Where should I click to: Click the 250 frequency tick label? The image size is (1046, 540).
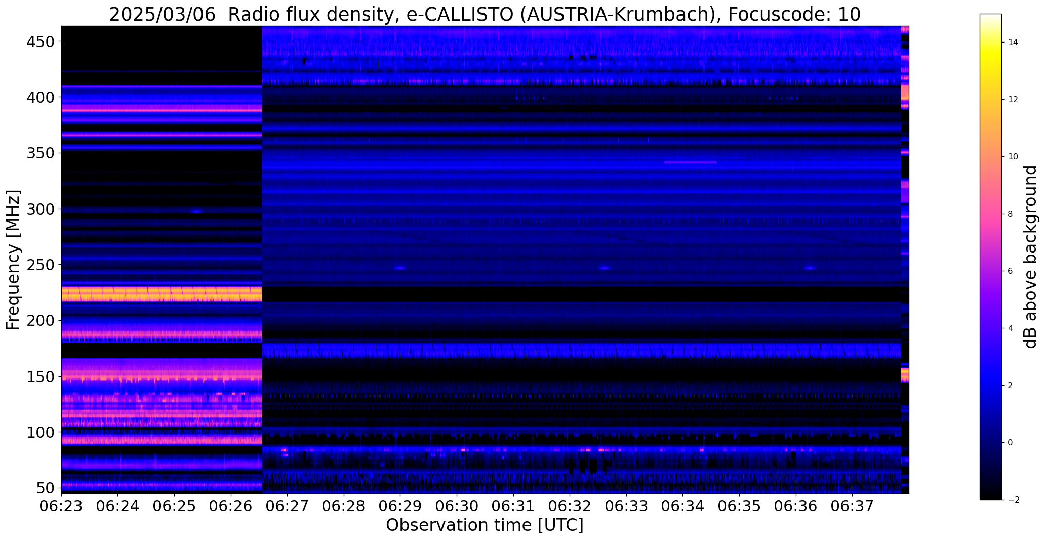(x=41, y=265)
